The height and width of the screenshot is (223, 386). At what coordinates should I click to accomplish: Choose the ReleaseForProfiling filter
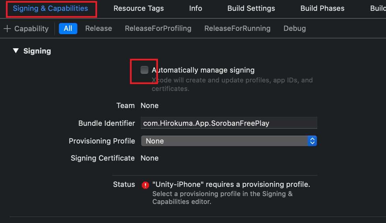(158, 28)
